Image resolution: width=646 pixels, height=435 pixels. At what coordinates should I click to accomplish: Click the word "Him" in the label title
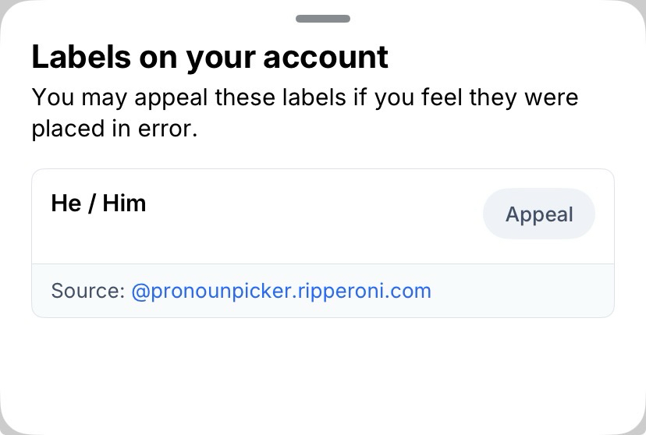[x=124, y=203]
